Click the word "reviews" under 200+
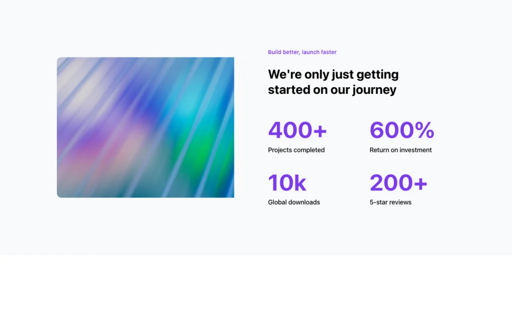512x320 pixels. click(x=399, y=202)
